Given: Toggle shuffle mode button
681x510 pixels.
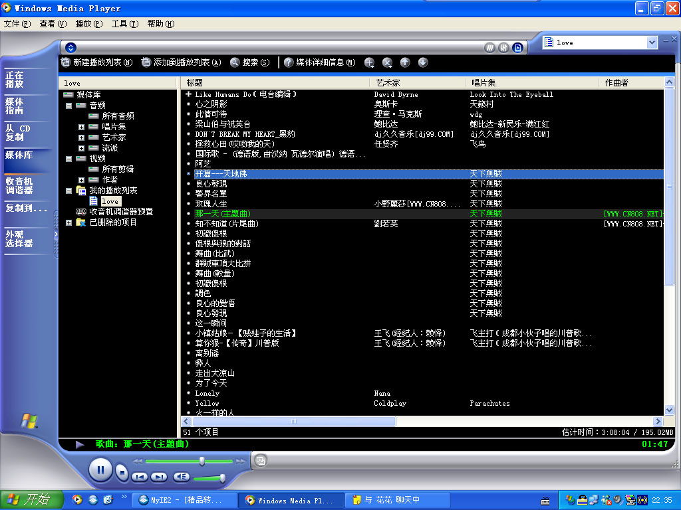Looking at the screenshot, I should (490, 48).
